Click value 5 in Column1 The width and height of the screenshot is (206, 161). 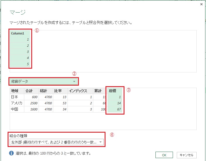(20, 64)
